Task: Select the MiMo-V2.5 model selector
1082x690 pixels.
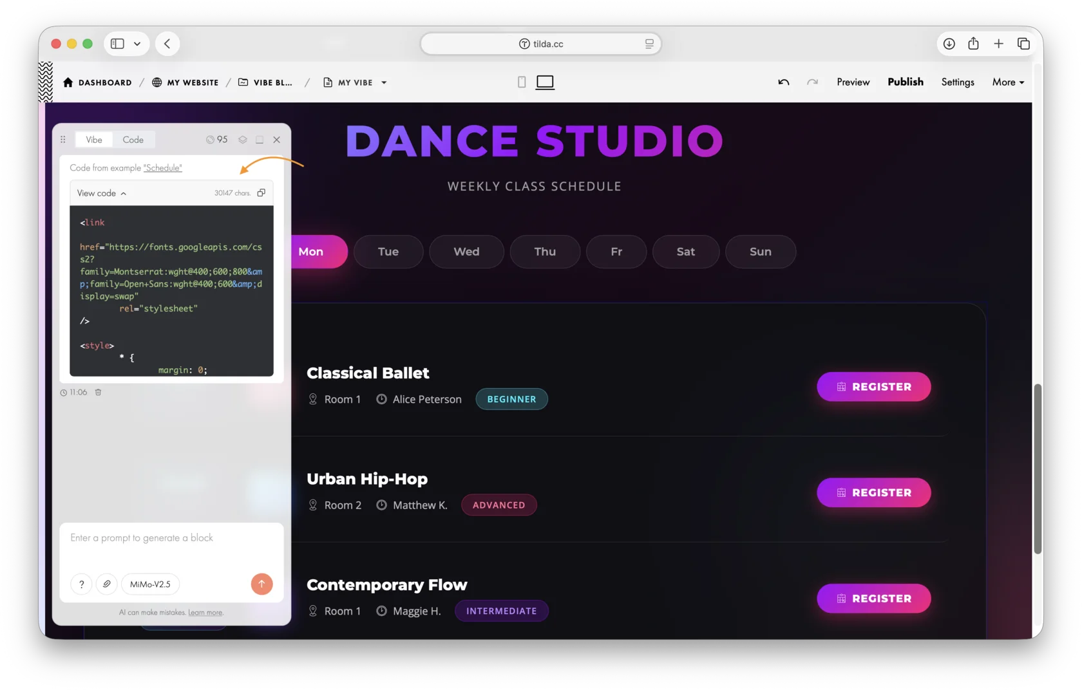Action: tap(150, 584)
